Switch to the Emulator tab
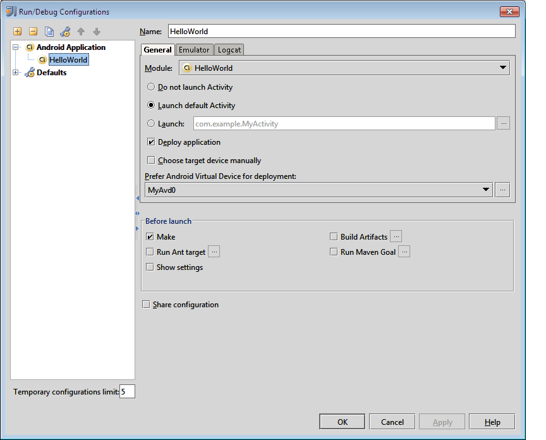546x440 pixels. click(x=194, y=50)
